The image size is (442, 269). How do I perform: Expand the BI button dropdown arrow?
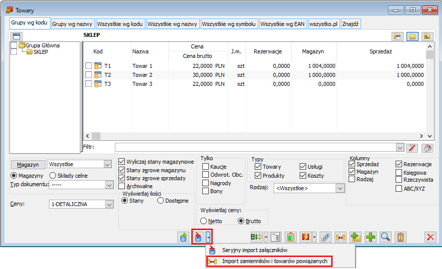[x=266, y=237]
